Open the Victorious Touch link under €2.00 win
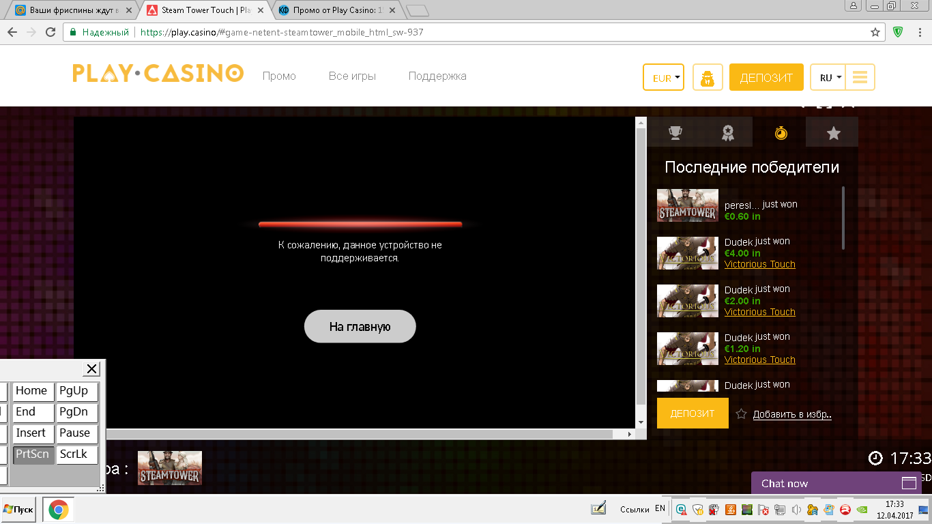The width and height of the screenshot is (932, 524). (760, 312)
